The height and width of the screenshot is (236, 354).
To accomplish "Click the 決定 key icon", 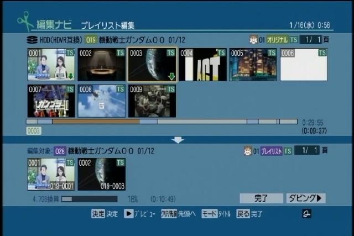I will (x=98, y=213).
